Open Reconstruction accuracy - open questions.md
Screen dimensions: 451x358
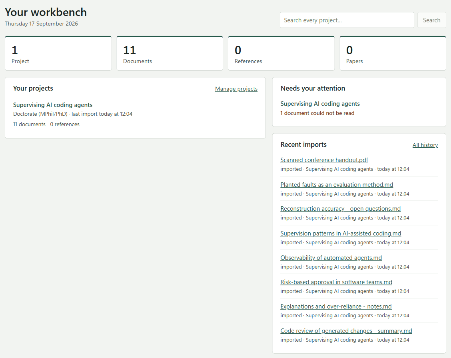pyautogui.click(x=340, y=209)
